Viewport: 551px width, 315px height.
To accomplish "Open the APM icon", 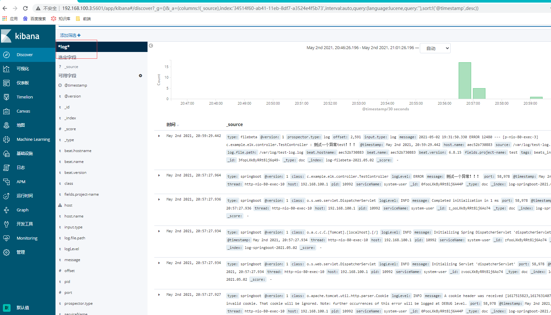I will coord(6,182).
